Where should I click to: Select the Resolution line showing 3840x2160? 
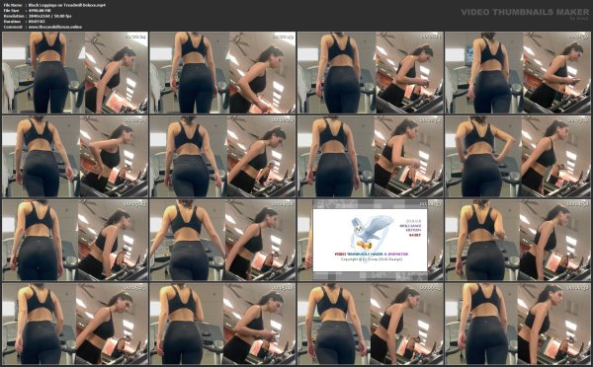pyautogui.click(x=38, y=16)
